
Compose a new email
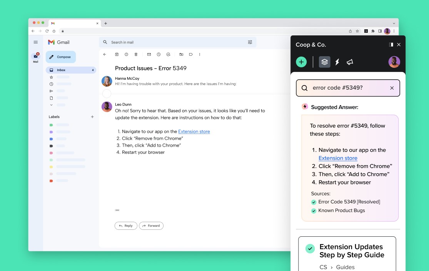coord(61,57)
